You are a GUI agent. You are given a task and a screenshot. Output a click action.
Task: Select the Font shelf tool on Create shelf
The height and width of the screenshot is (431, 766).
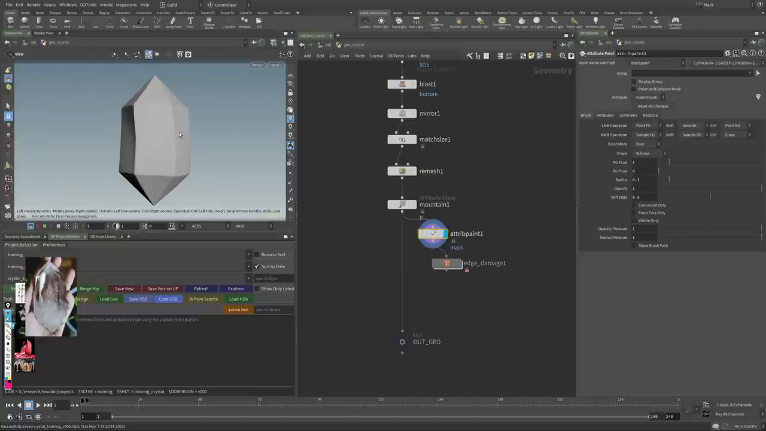[190, 22]
